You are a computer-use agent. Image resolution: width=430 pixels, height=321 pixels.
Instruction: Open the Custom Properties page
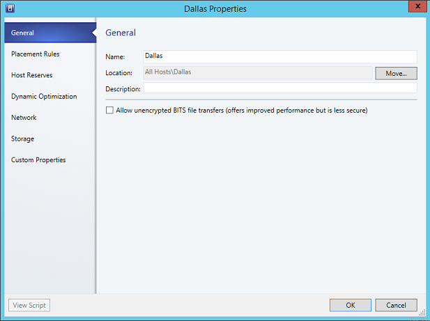tap(38, 160)
